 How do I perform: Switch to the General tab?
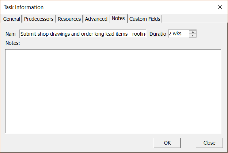(12, 19)
